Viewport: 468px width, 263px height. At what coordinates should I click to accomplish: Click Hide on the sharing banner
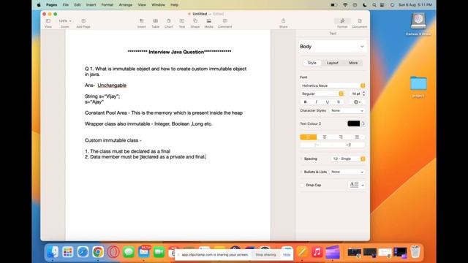[x=287, y=255]
